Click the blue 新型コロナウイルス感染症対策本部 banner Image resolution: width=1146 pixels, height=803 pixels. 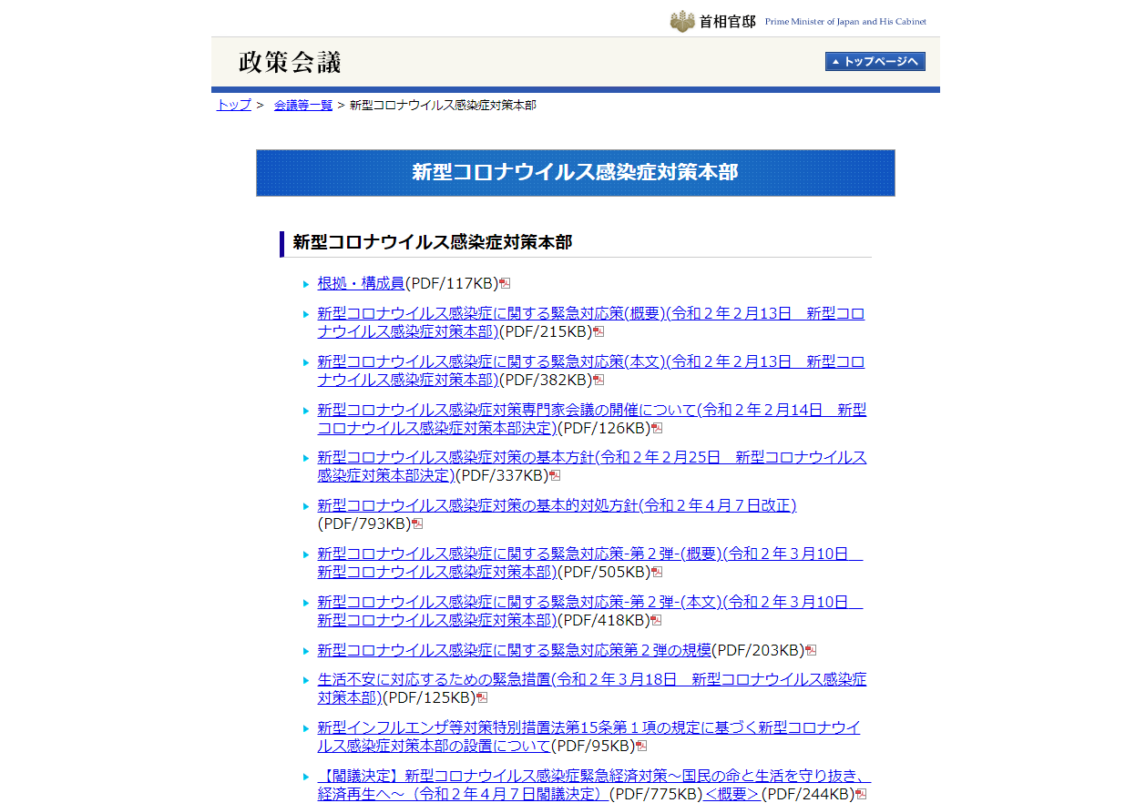pyautogui.click(x=575, y=172)
